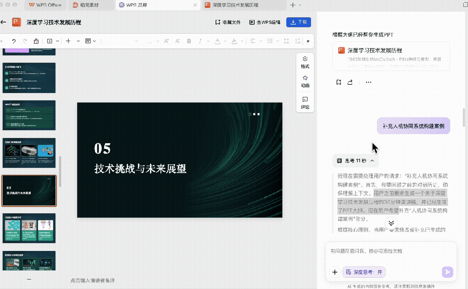
Task: Start slideshow playback from toolbar
Action: 50,41
